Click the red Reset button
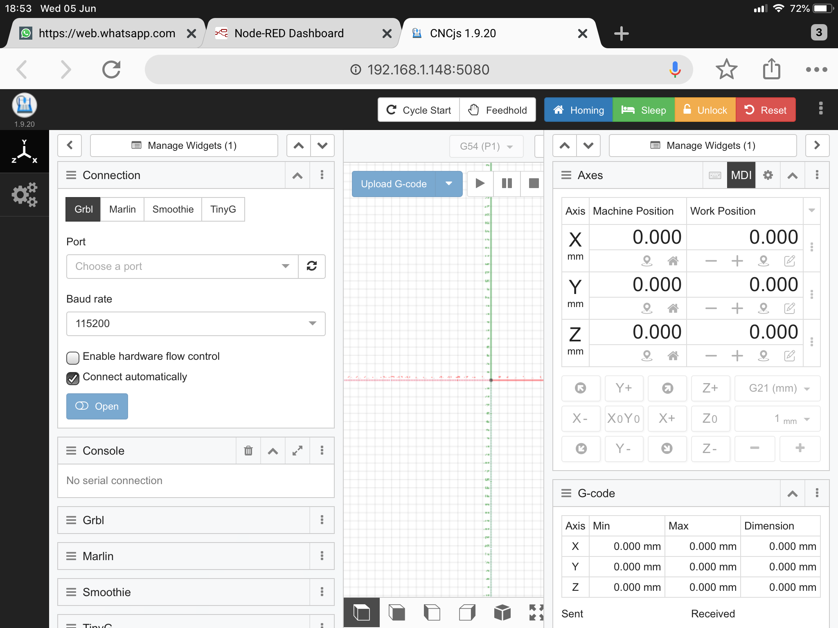The width and height of the screenshot is (838, 628). [x=766, y=110]
